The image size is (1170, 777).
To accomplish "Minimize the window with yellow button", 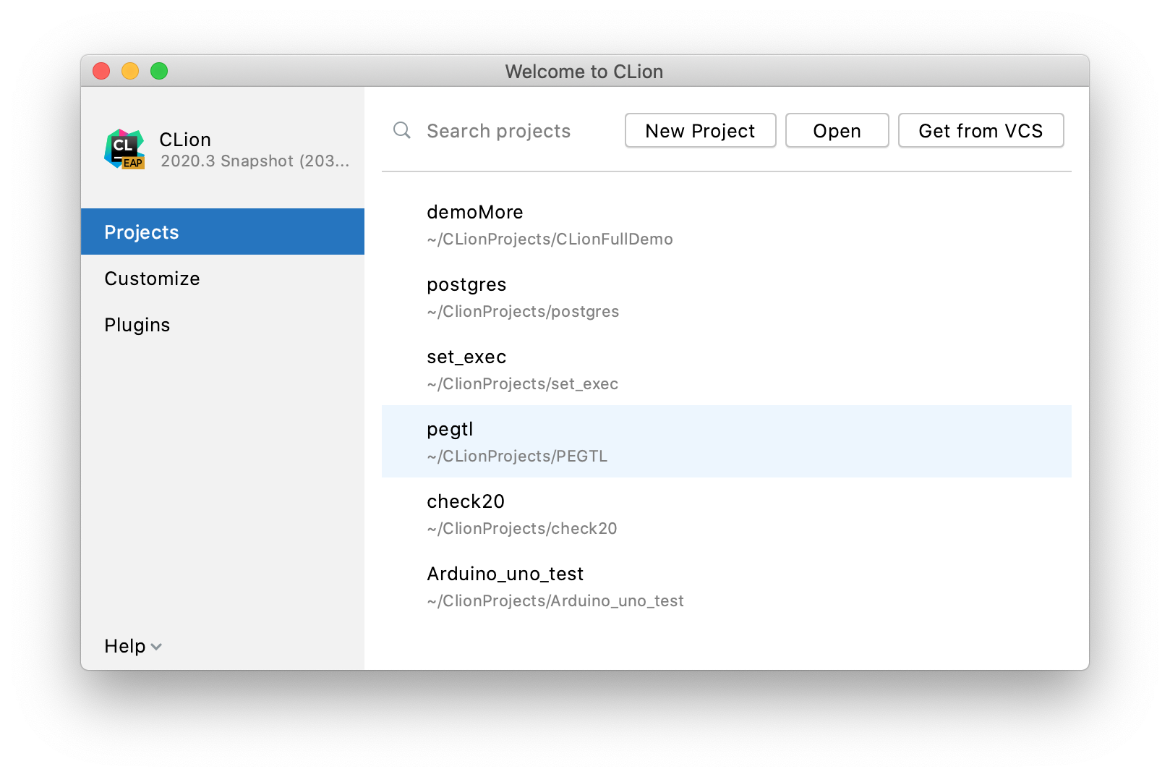I will click(130, 71).
